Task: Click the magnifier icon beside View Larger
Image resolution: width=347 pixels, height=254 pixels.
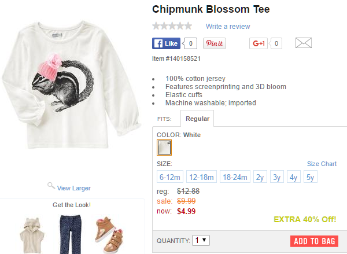Action: pos(51,186)
